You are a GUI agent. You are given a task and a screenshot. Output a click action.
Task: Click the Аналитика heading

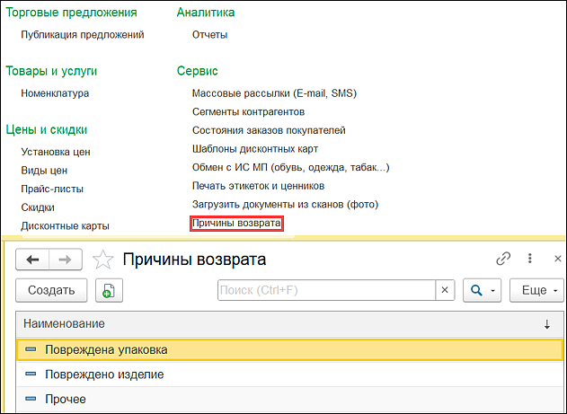coord(206,13)
